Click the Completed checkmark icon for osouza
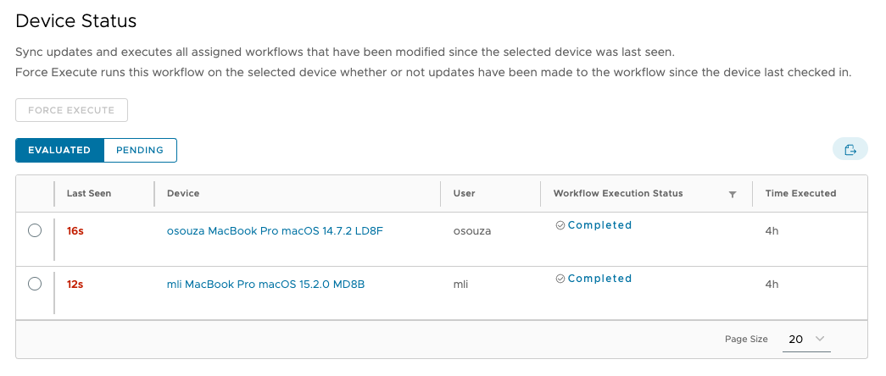The image size is (886, 376). (560, 225)
